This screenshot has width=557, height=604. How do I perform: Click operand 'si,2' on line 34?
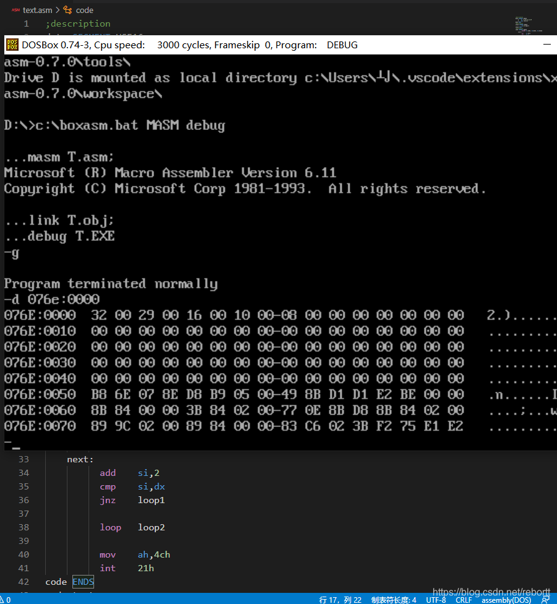tap(149, 473)
